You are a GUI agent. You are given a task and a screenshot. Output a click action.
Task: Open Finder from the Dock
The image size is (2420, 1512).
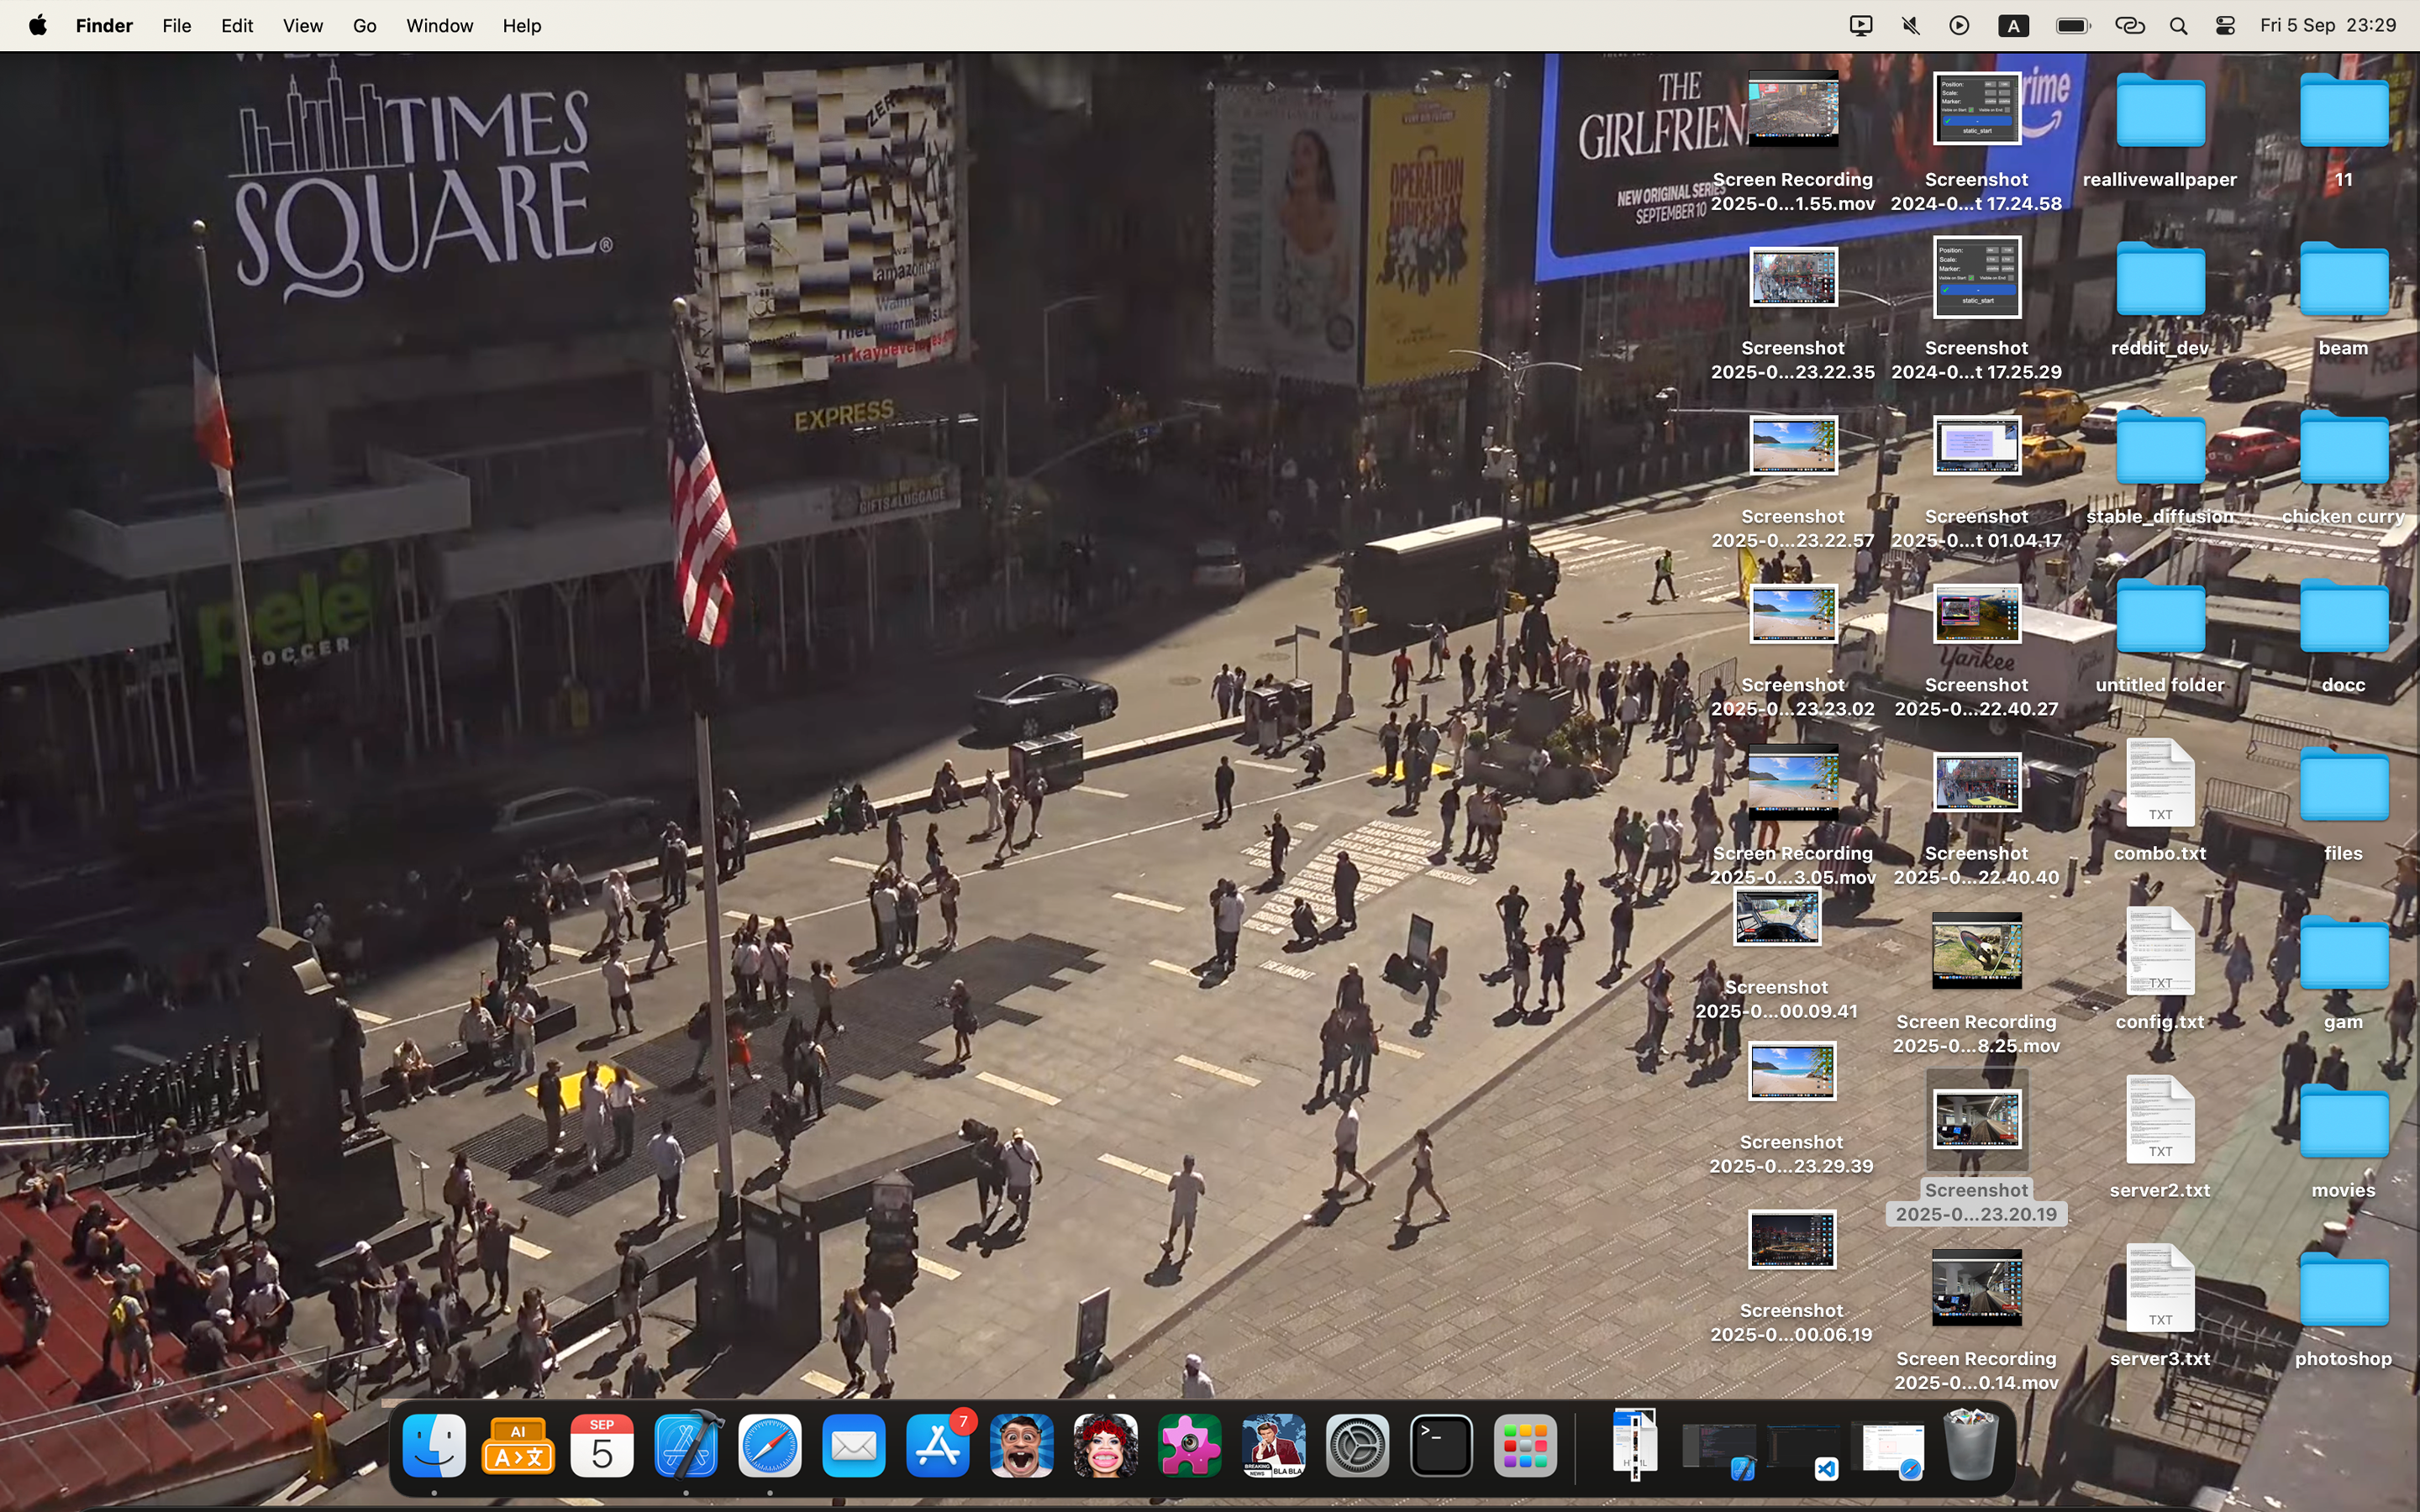[434, 1445]
